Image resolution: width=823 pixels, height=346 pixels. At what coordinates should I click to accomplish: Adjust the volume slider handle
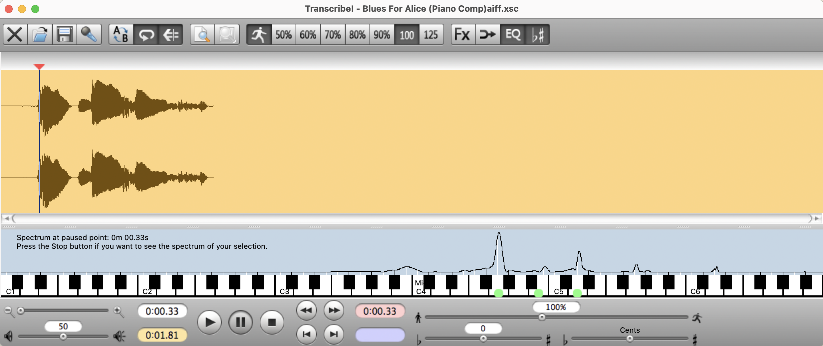click(x=63, y=337)
